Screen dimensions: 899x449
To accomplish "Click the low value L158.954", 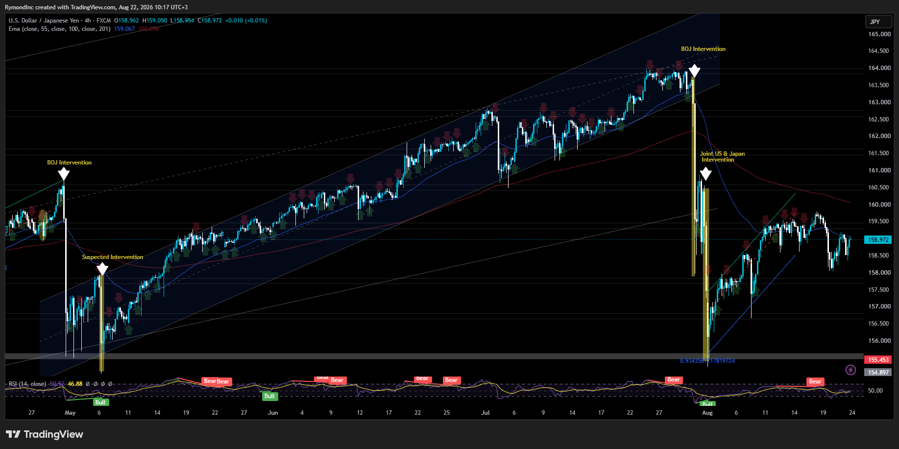I will point(182,21).
